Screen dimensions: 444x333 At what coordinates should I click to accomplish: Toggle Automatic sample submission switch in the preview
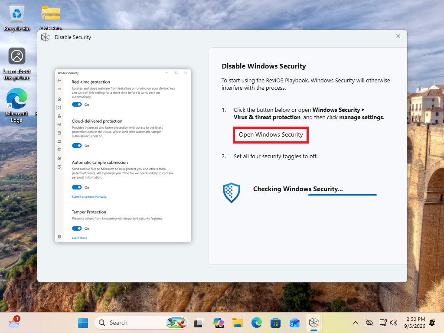[x=77, y=187]
